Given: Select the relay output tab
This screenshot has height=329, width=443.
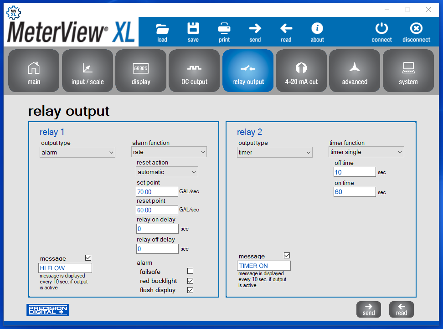Looking at the screenshot, I should coord(248,71).
